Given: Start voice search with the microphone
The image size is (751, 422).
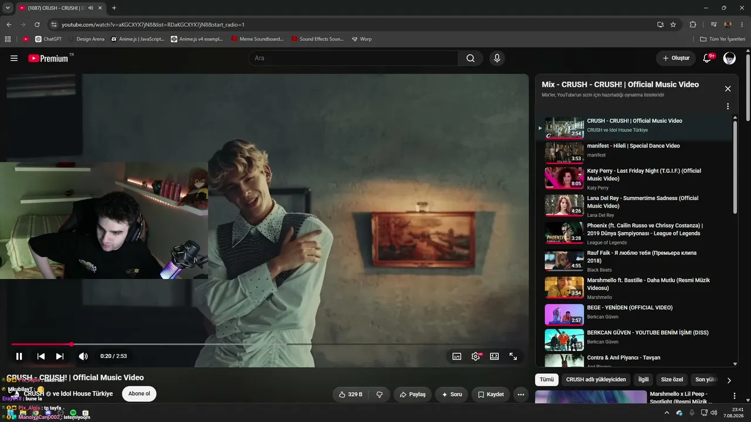Looking at the screenshot, I should point(497,58).
